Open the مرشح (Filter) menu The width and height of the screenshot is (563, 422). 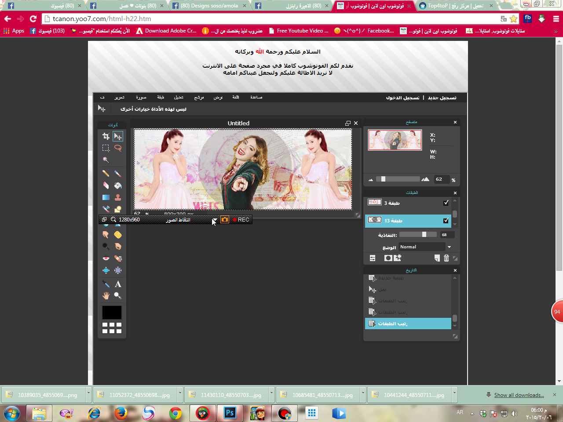pos(199,98)
